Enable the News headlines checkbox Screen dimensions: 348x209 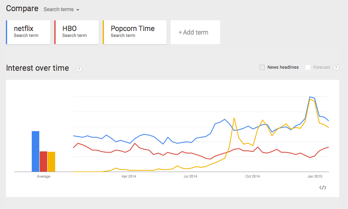(x=262, y=68)
